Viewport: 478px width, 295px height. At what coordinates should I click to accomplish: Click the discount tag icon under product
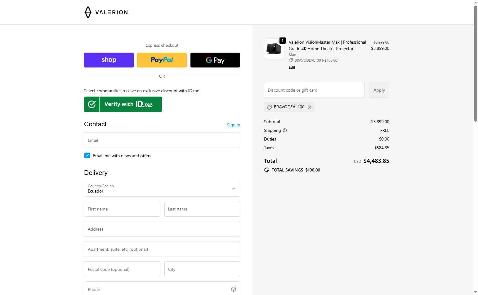click(x=291, y=60)
